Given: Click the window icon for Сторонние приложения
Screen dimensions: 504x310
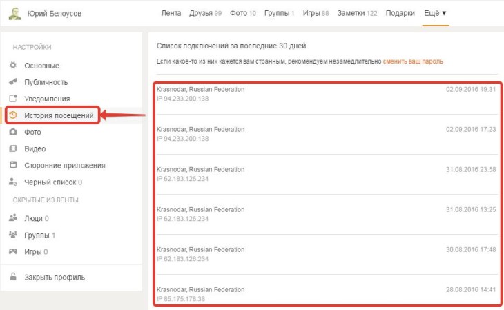Looking at the screenshot, I should point(13,165).
